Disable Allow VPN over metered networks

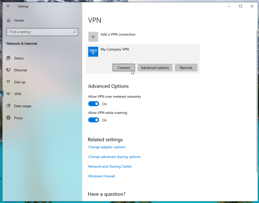[x=93, y=103]
